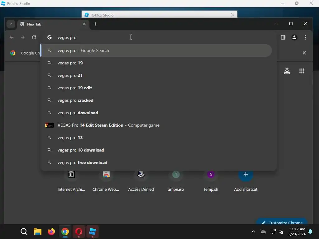Open the Chrome tab search dropdown arrow

click(11, 24)
